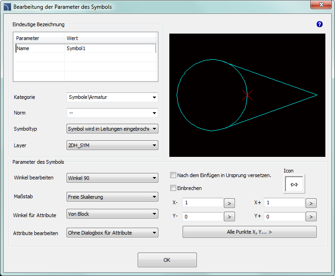Click the blue help question mark icon
The height and width of the screenshot is (276, 335).
pos(319,24)
